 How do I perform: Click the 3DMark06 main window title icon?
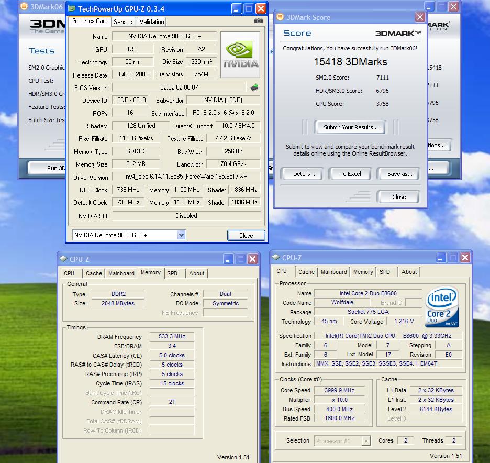(x=24, y=7)
